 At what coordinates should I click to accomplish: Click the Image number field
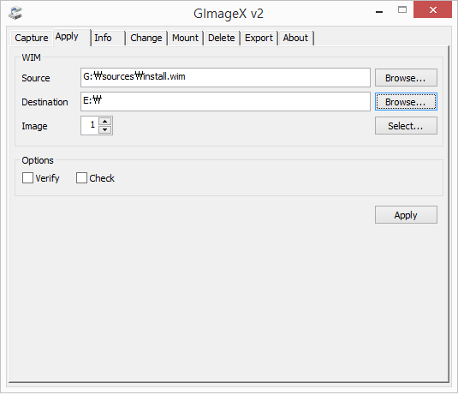tap(90, 125)
